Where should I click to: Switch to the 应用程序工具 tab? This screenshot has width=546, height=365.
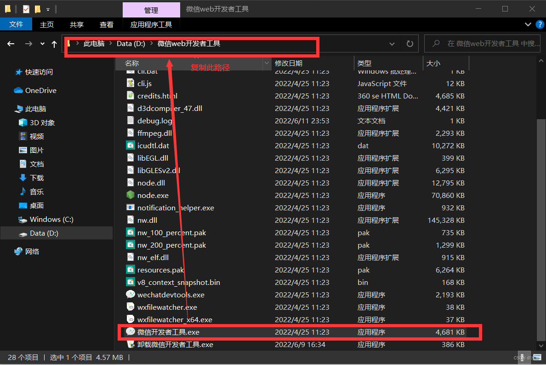click(x=151, y=24)
